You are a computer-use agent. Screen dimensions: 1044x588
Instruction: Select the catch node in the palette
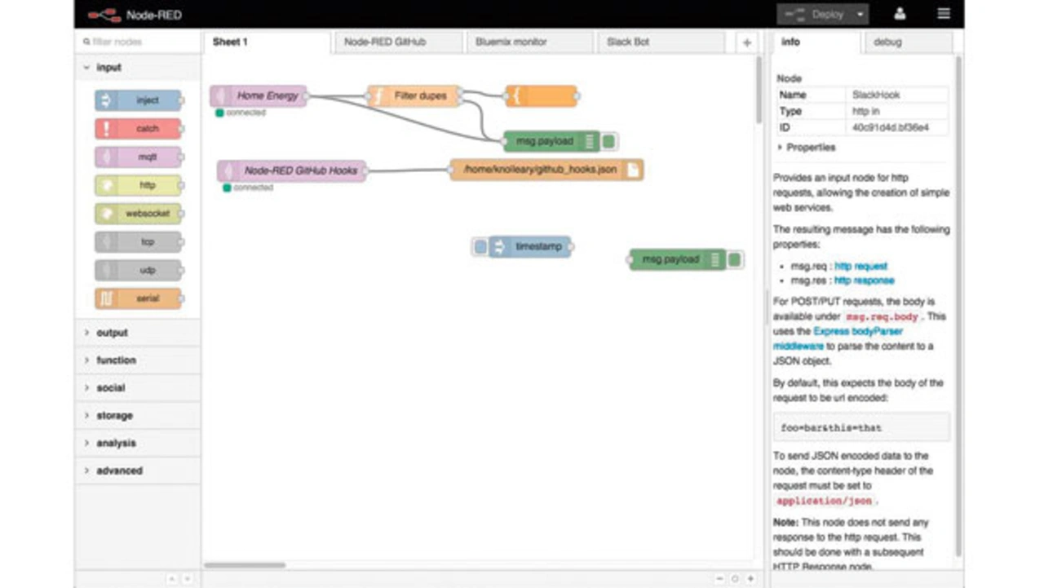[138, 129]
